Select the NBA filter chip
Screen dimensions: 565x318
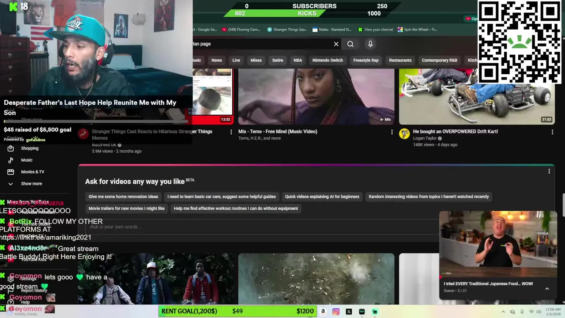tap(298, 60)
